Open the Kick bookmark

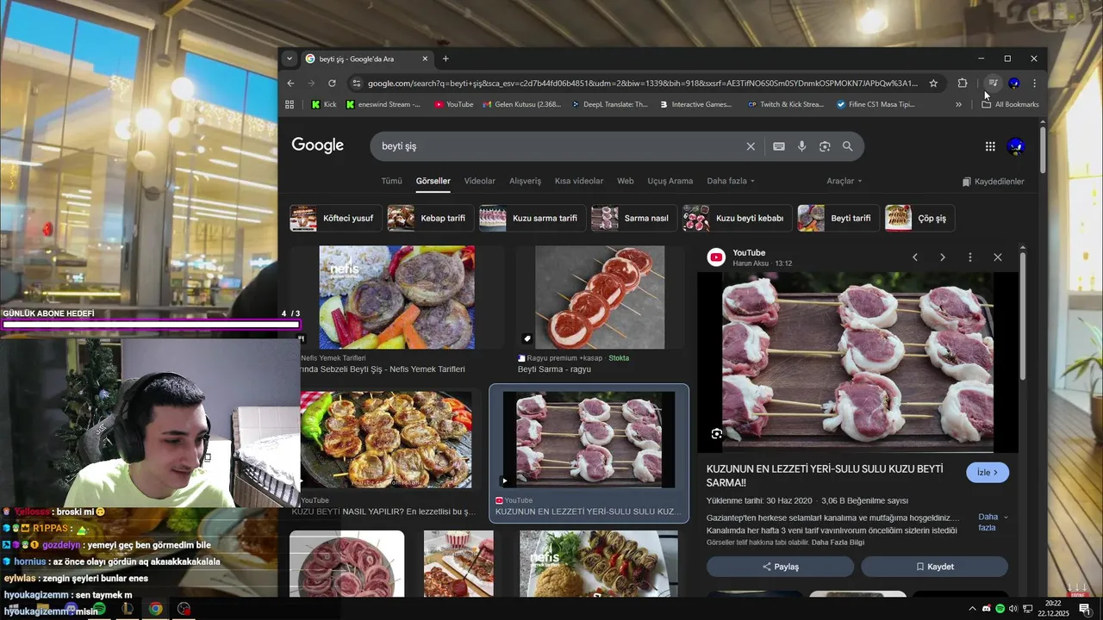point(324,104)
